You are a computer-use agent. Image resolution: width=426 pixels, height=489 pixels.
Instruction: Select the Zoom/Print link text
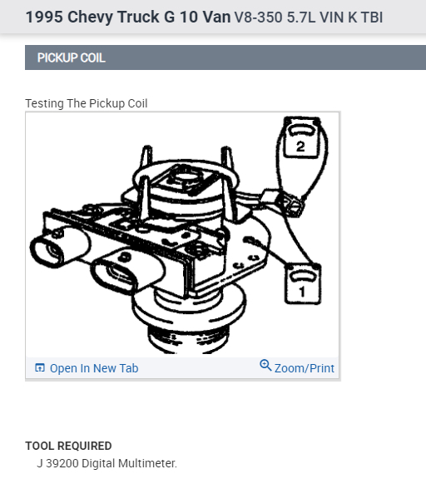(x=305, y=368)
